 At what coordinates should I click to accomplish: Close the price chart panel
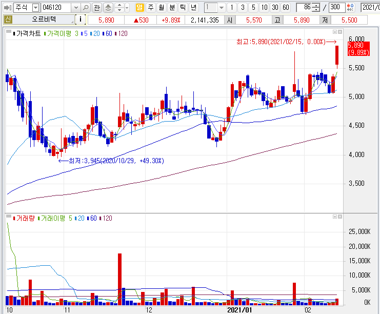tap(340, 32)
